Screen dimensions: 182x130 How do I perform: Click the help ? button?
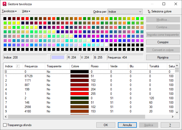coord(170,125)
